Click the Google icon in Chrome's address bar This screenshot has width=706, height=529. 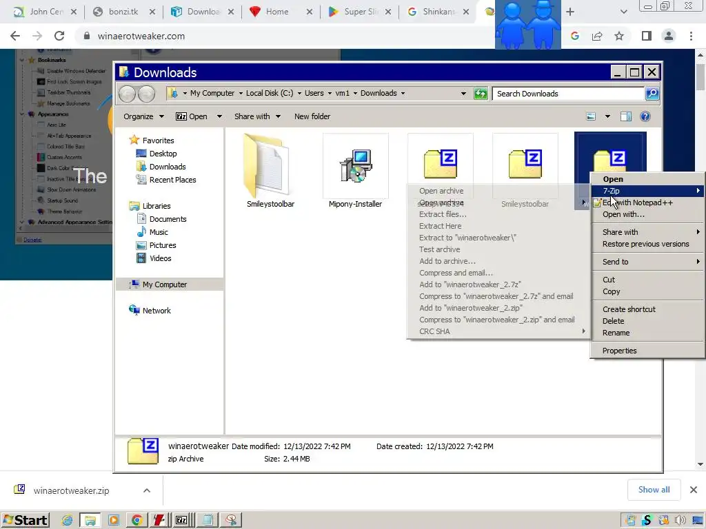click(574, 36)
